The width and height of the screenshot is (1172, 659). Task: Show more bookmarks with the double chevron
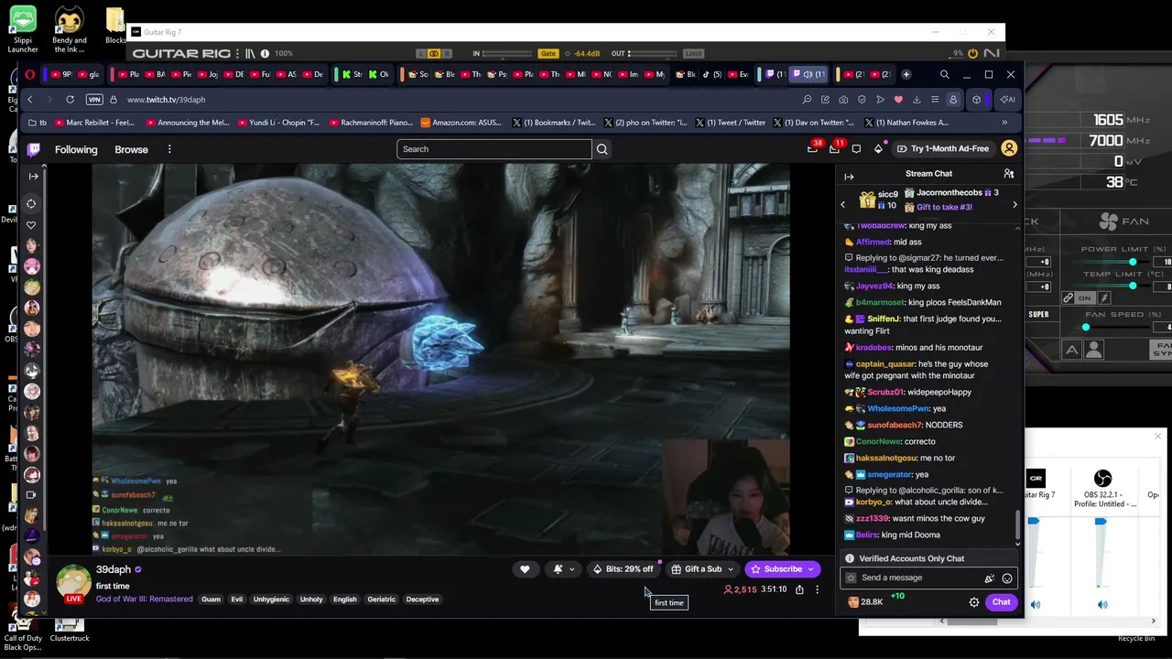1004,123
